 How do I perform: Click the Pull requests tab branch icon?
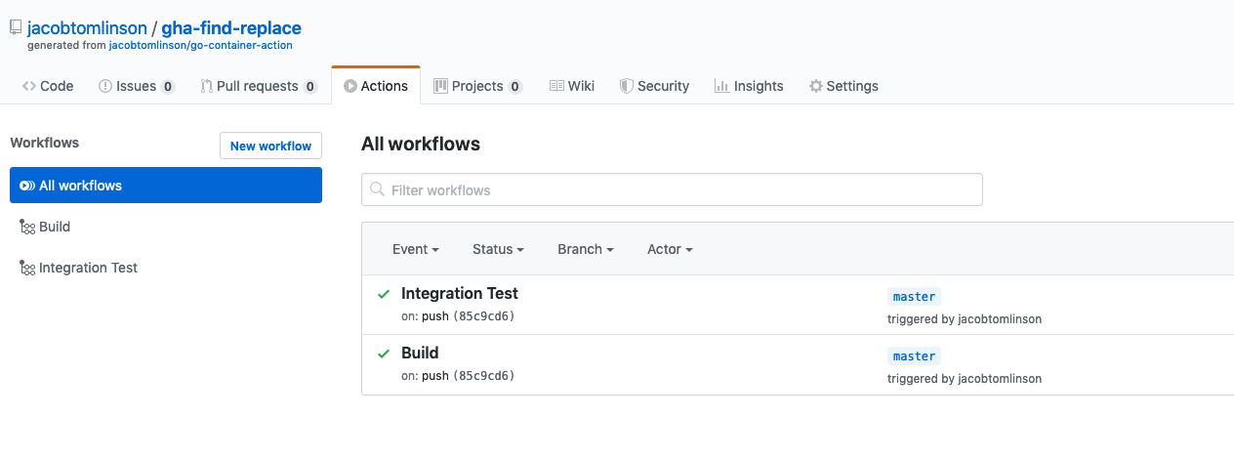click(x=206, y=86)
